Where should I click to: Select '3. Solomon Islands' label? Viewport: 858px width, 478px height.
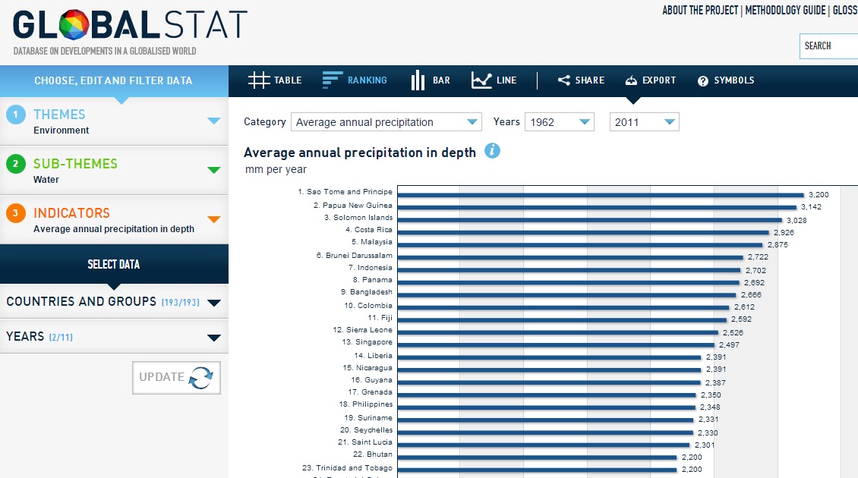click(x=358, y=218)
